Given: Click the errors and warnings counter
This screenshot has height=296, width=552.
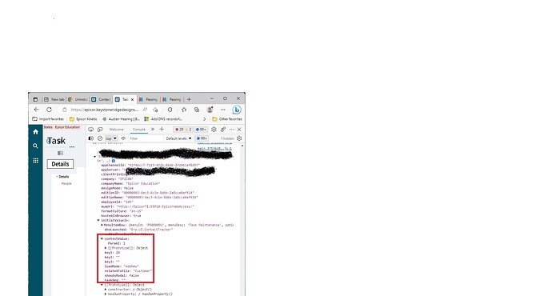Looking at the screenshot, I should [183, 130].
